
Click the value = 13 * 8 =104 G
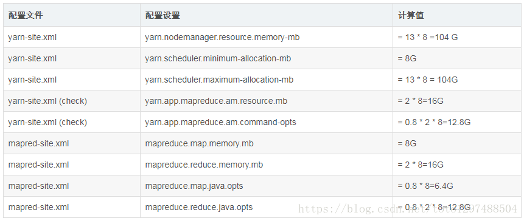428,37
